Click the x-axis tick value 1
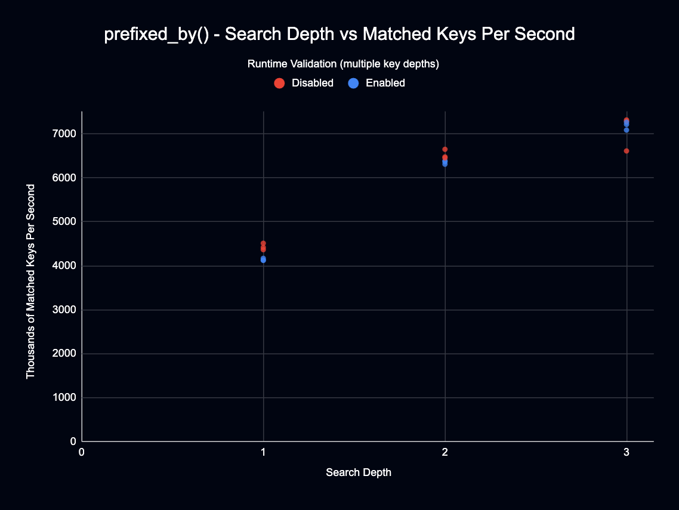This screenshot has height=510, width=679. click(263, 453)
